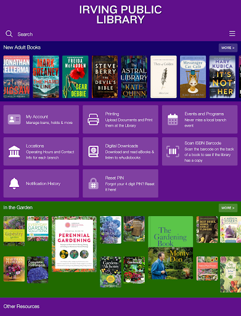Show more New Adult Books
The height and width of the screenshot is (316, 241).
click(x=228, y=48)
